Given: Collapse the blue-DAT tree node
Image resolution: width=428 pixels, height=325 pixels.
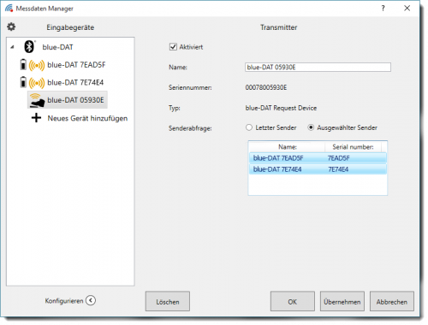Looking at the screenshot, I should pyautogui.click(x=12, y=47).
